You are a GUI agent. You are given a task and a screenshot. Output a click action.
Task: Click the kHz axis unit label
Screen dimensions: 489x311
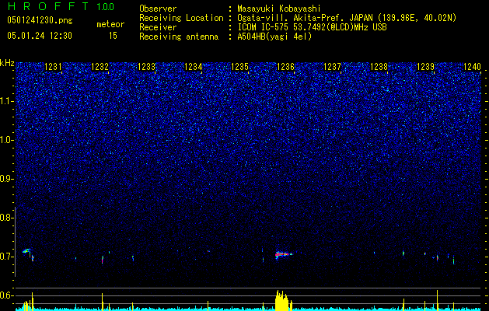pyautogui.click(x=7, y=63)
